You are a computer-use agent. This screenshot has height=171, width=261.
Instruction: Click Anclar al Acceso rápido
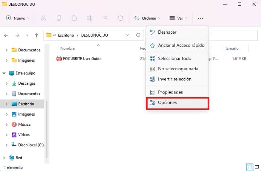(x=177, y=45)
